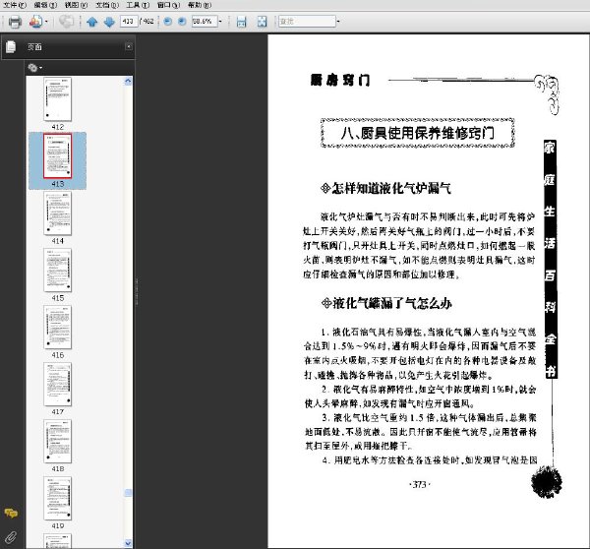The width and height of the screenshot is (590, 549).
Task: Click the page number field showing 413
Action: 128,21
